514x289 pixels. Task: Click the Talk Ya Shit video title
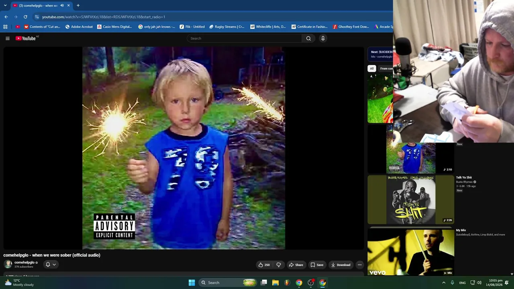pyautogui.click(x=464, y=177)
